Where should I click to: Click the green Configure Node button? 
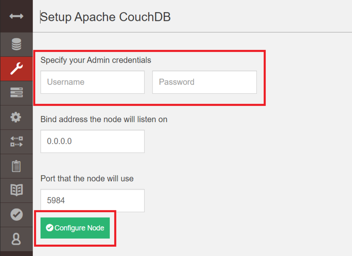point(75,228)
